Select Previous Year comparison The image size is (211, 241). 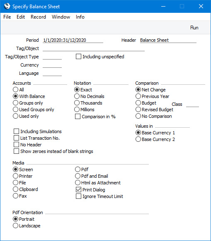pyautogui.click(x=138, y=96)
